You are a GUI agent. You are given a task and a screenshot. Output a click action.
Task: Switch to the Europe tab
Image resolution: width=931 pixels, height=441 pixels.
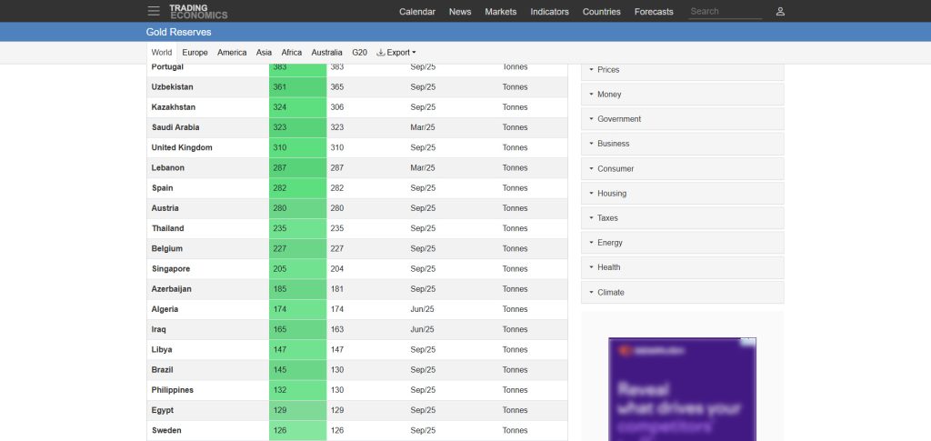point(195,53)
